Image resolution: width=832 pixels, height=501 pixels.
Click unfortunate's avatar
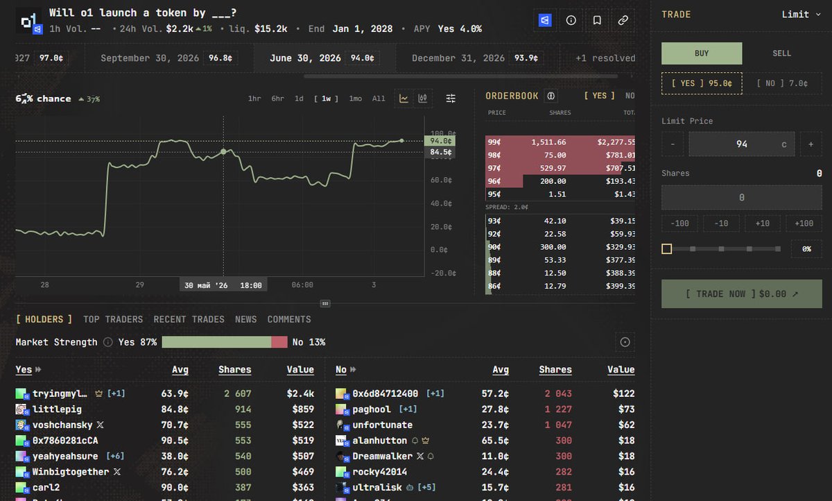pos(341,425)
